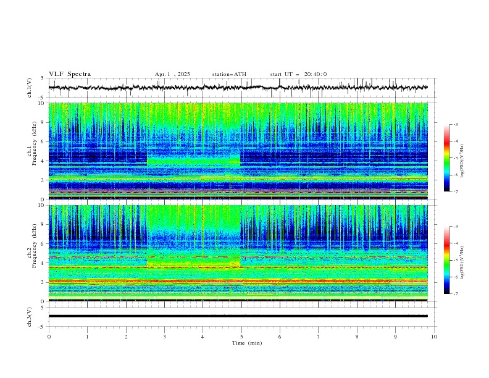Screen dimensions: 489x378
Task: Click the red 2 kHz line in ch.2 spectrogram
Action: 238,281
